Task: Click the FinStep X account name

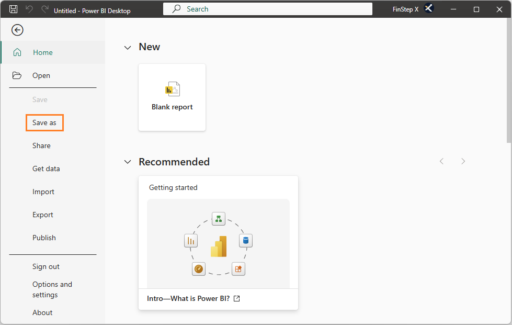Action: (405, 9)
